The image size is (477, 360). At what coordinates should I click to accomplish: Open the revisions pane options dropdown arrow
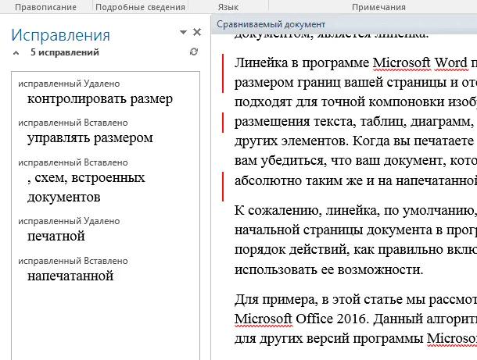pyautogui.click(x=183, y=33)
